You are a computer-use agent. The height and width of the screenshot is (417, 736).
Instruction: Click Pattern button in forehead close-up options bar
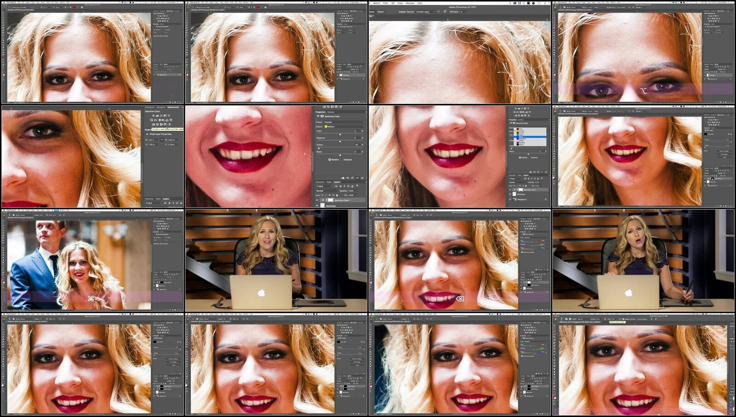click(x=381, y=12)
